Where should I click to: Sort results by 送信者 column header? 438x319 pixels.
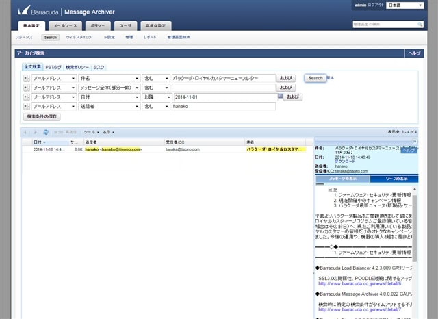pos(124,142)
